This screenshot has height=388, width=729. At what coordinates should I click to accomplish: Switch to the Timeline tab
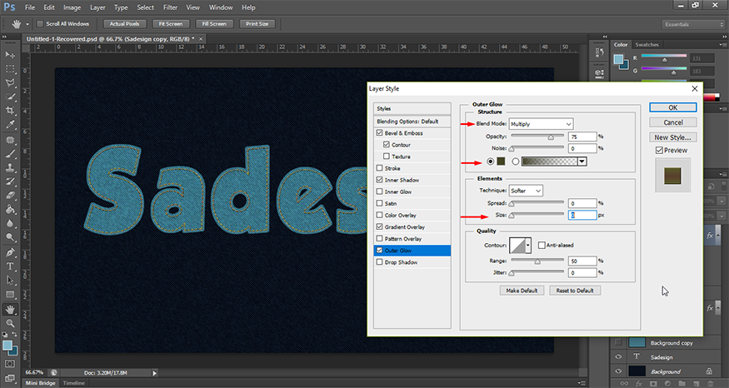click(73, 383)
